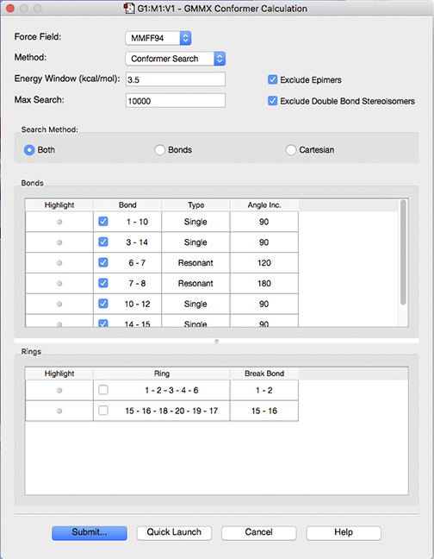The width and height of the screenshot is (434, 559).
Task: Click the Energy Window input field
Action: click(x=176, y=79)
